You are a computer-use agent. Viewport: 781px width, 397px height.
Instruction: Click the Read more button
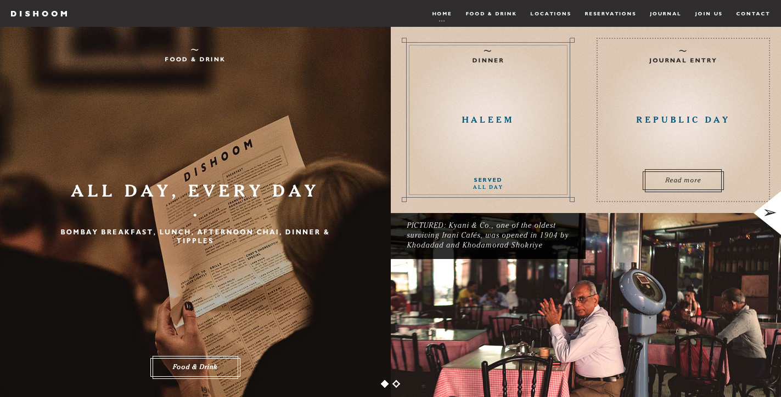pyautogui.click(x=683, y=180)
